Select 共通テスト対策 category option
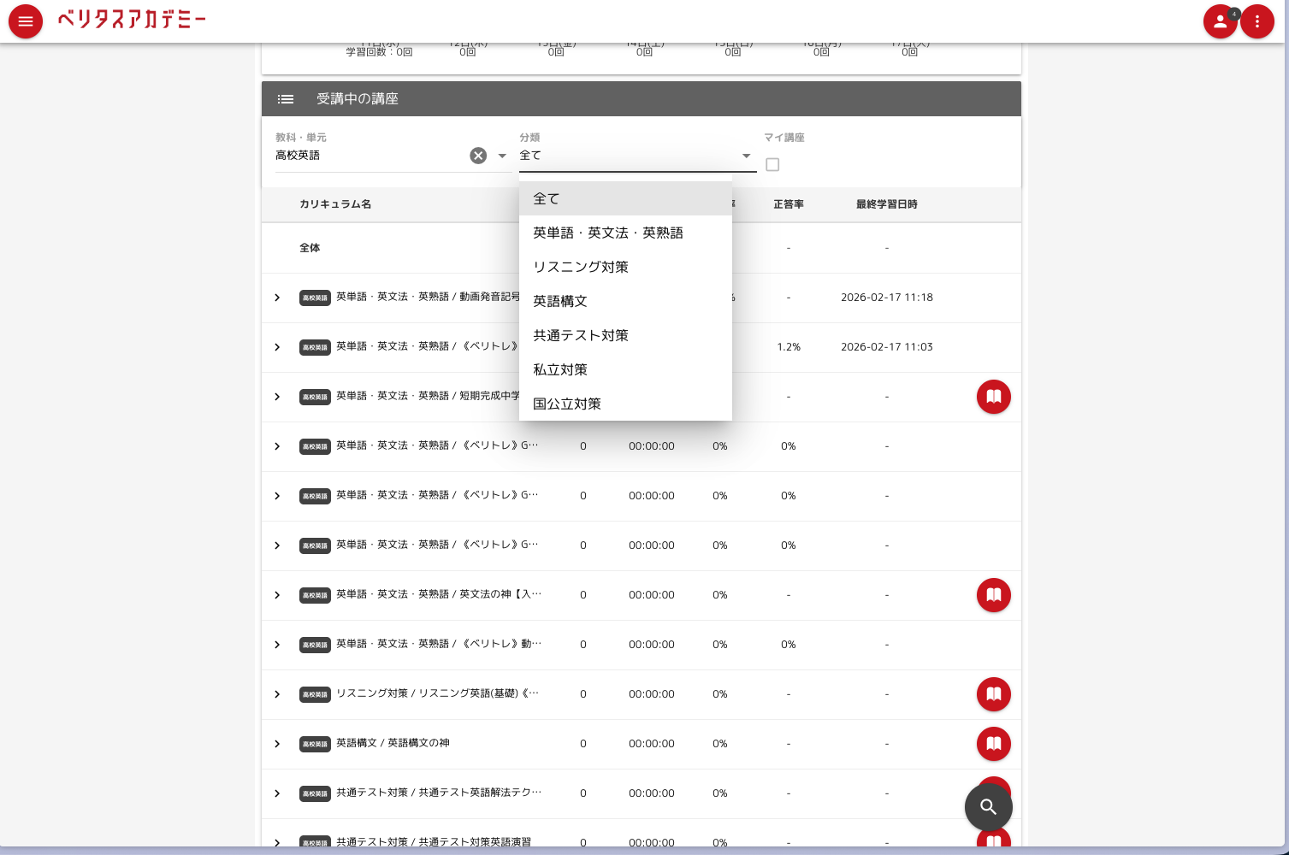This screenshot has width=1289, height=855. [x=581, y=335]
